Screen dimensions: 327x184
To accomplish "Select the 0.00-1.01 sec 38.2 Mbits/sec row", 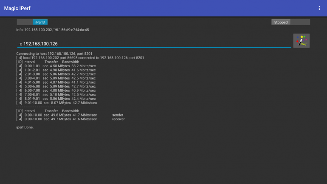I will (x=56, y=66).
